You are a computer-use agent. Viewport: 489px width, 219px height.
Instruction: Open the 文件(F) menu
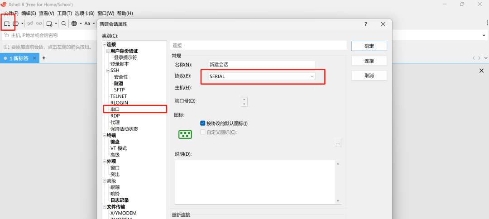(x=11, y=14)
